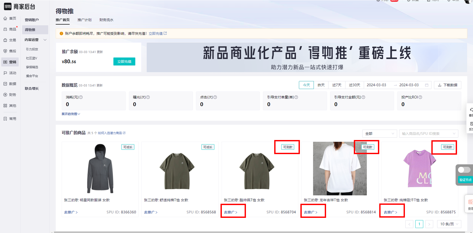Click 去推广 for 纯棉吸汗T恤 女款
Viewport: 473px width, 233px height.
[x=390, y=212]
